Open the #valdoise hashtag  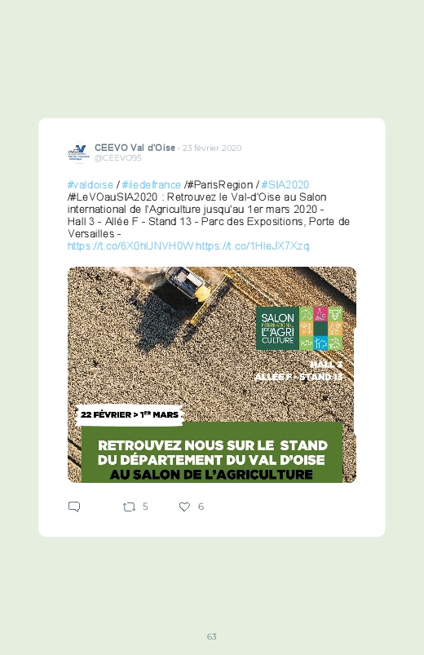pos(91,184)
